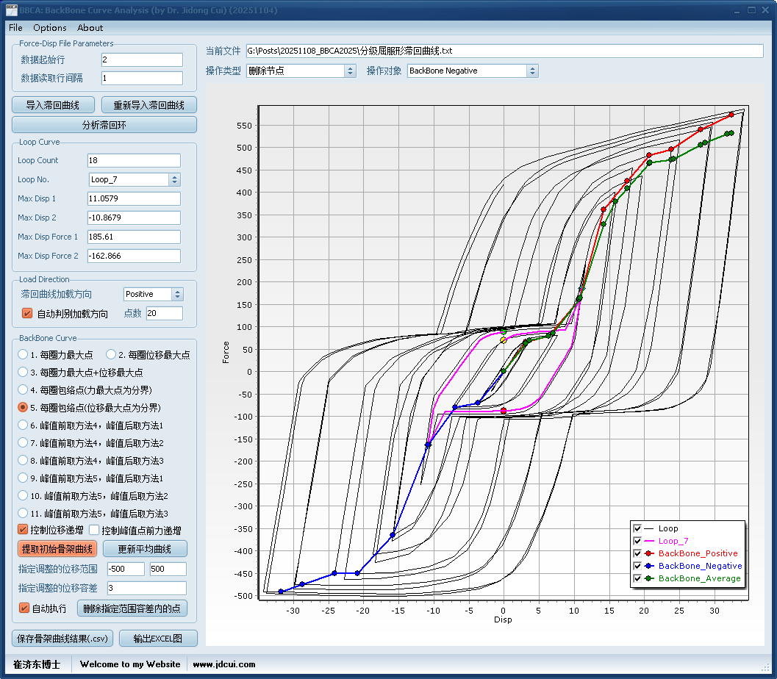The height and width of the screenshot is (679, 777).
Task: Open the Loop No. dropdown showing Loop_7
Action: 174,179
